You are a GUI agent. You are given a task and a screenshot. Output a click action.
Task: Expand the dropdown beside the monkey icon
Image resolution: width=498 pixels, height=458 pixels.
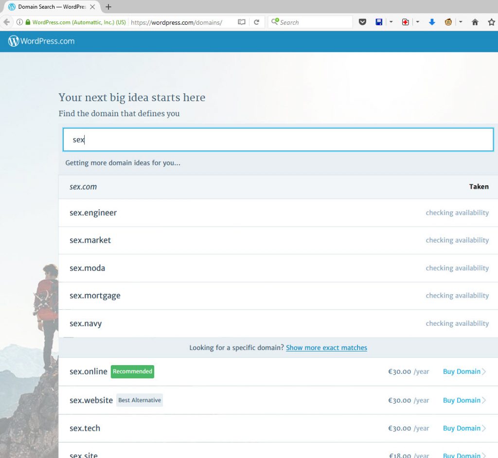pyautogui.click(x=461, y=22)
